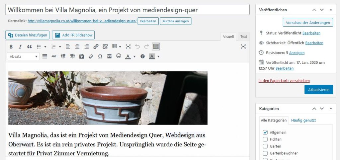This screenshot has width=340, height=160.
Task: Show revisions via Anzeigen link
Action: tap(297, 53)
